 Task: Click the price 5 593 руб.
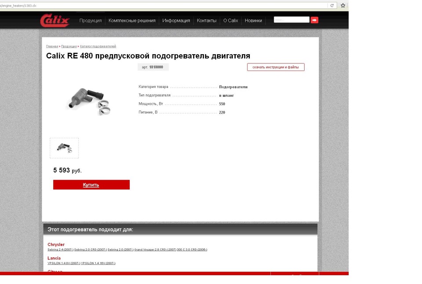[x=67, y=170]
